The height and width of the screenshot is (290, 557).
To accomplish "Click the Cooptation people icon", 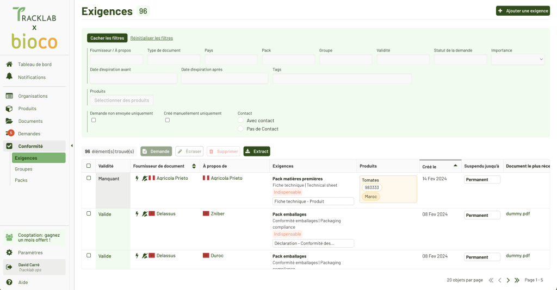I will [9, 237].
